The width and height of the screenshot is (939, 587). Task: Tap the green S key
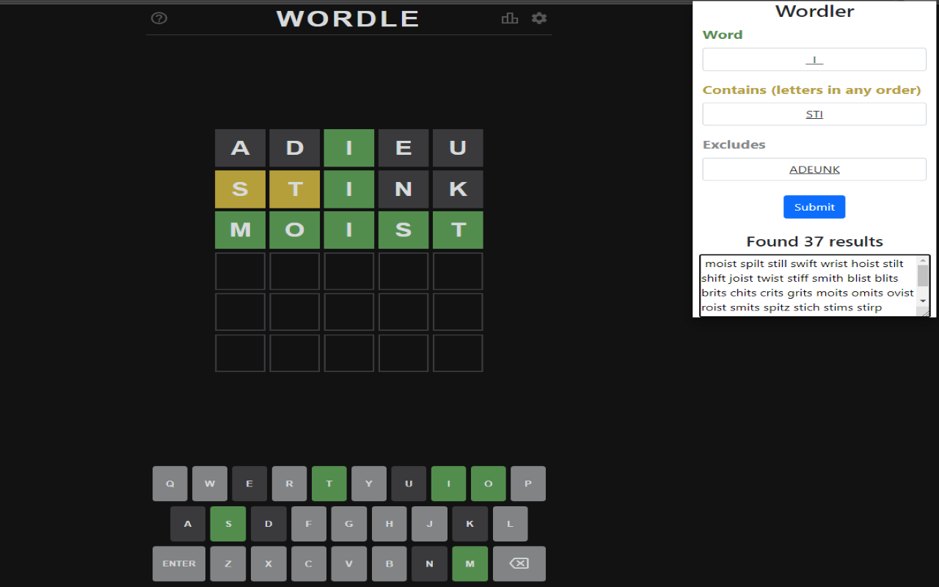coord(228,524)
